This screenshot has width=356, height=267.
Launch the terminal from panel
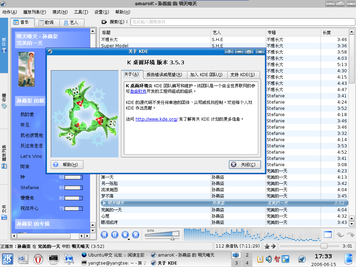53,259
